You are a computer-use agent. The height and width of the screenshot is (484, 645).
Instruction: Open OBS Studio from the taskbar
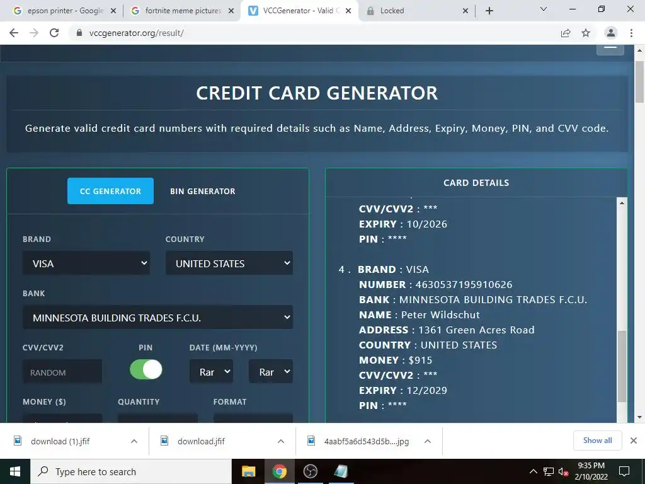pos(310,471)
